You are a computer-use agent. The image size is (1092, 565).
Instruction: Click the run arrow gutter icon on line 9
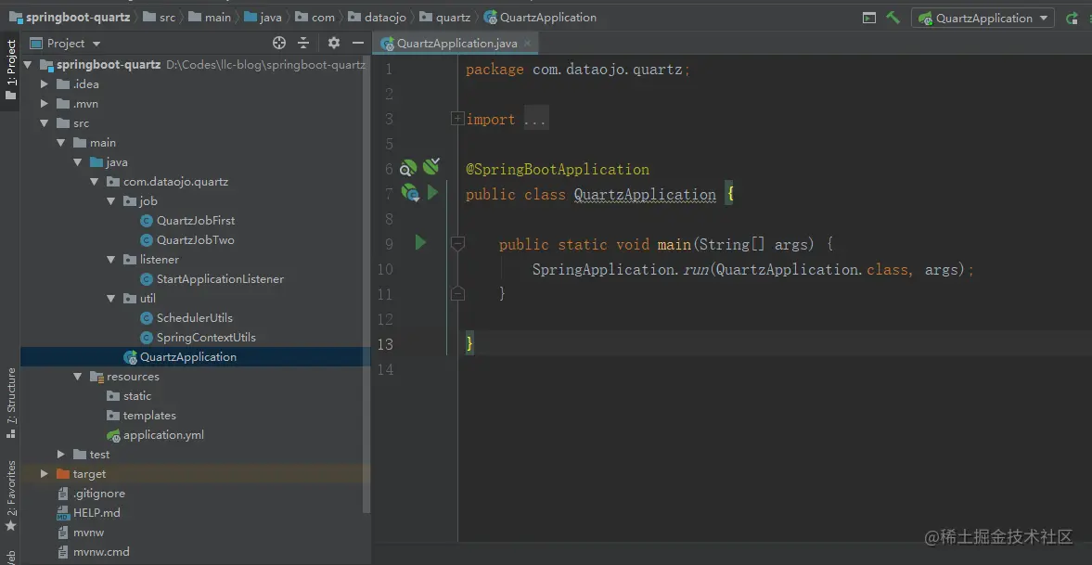point(420,242)
